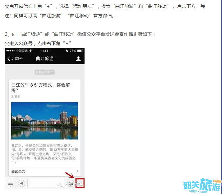Click the article summary paragraph starting 曲江区
This screenshot has width=222, height=194.
coord(45,154)
